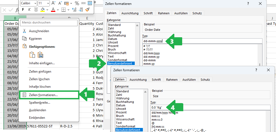Expand the borders dropdown arrow

68,10
